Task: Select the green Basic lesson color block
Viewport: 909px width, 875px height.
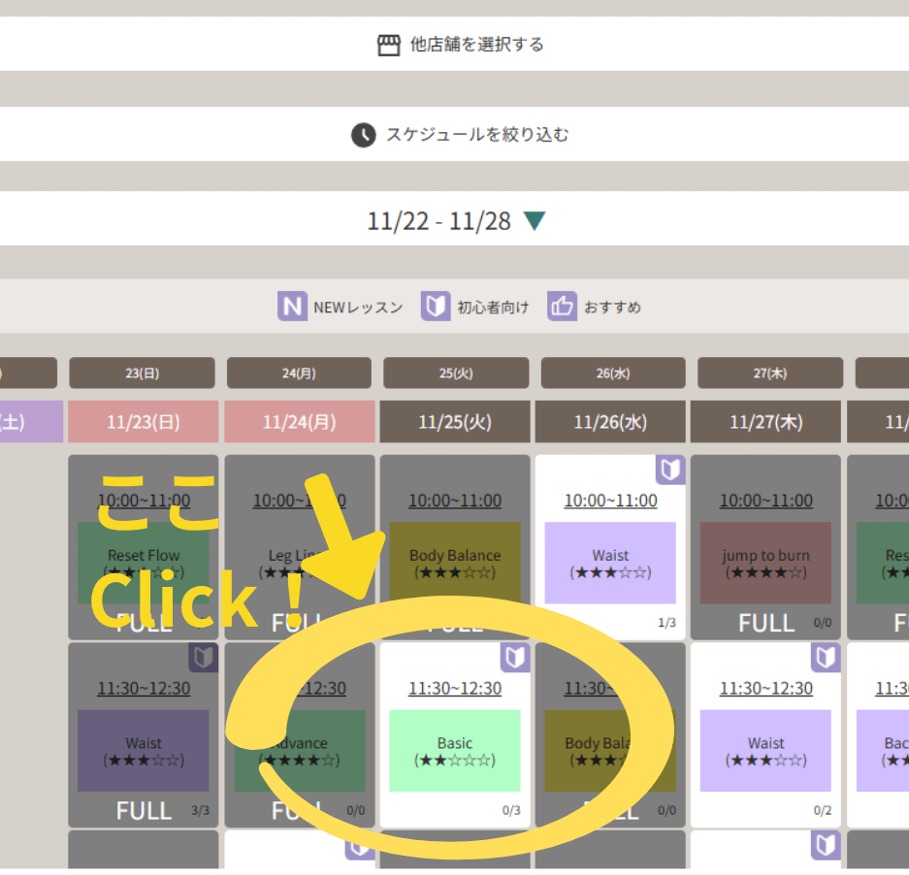Action: [x=455, y=751]
